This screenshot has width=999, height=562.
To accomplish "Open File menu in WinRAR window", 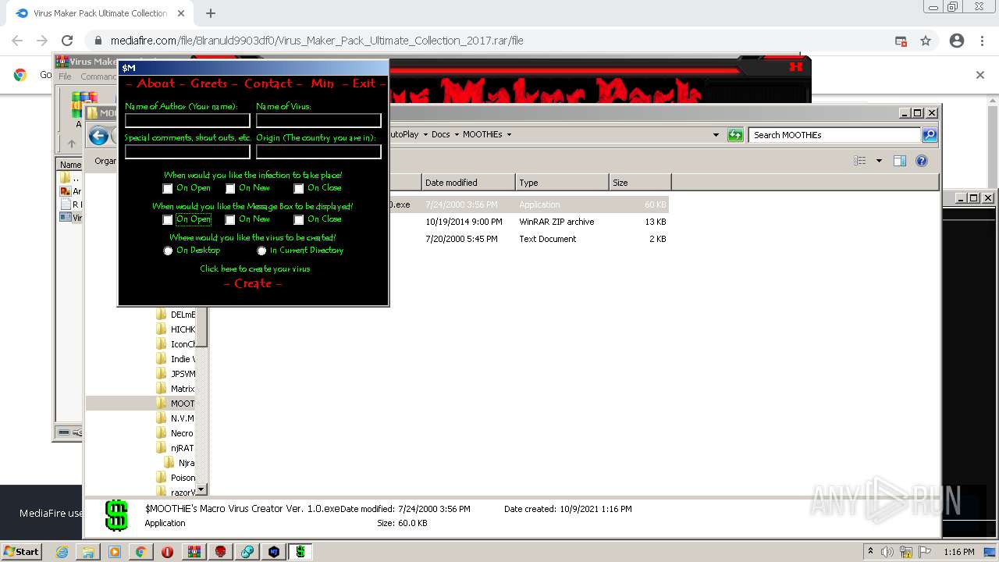I will 65,76.
